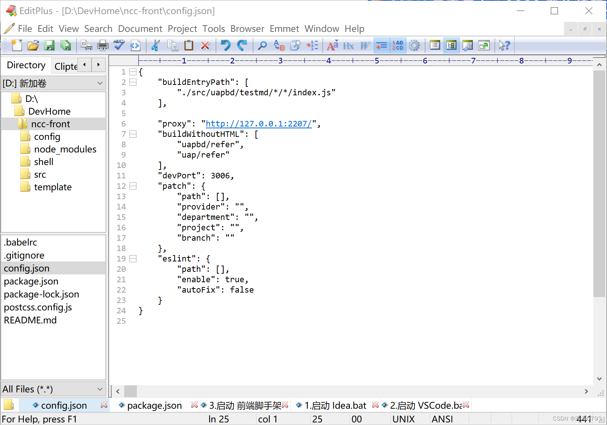Follow the http://127.0.0.1:2207/ proxy link

[x=258, y=123]
